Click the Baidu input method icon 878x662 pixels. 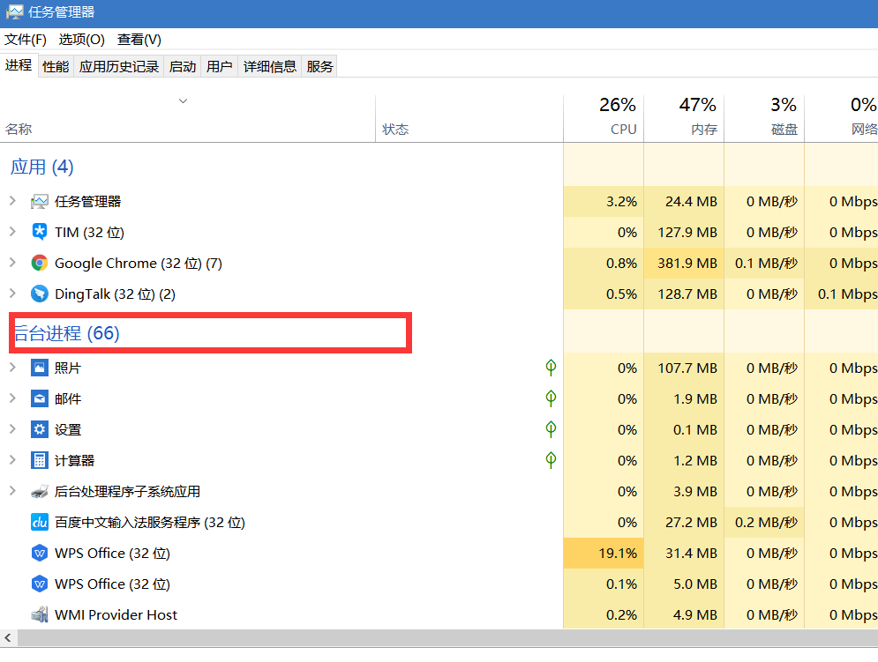tap(39, 522)
